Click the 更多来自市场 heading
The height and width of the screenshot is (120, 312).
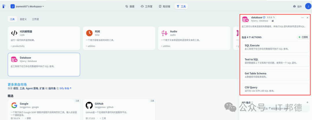pos(17,84)
